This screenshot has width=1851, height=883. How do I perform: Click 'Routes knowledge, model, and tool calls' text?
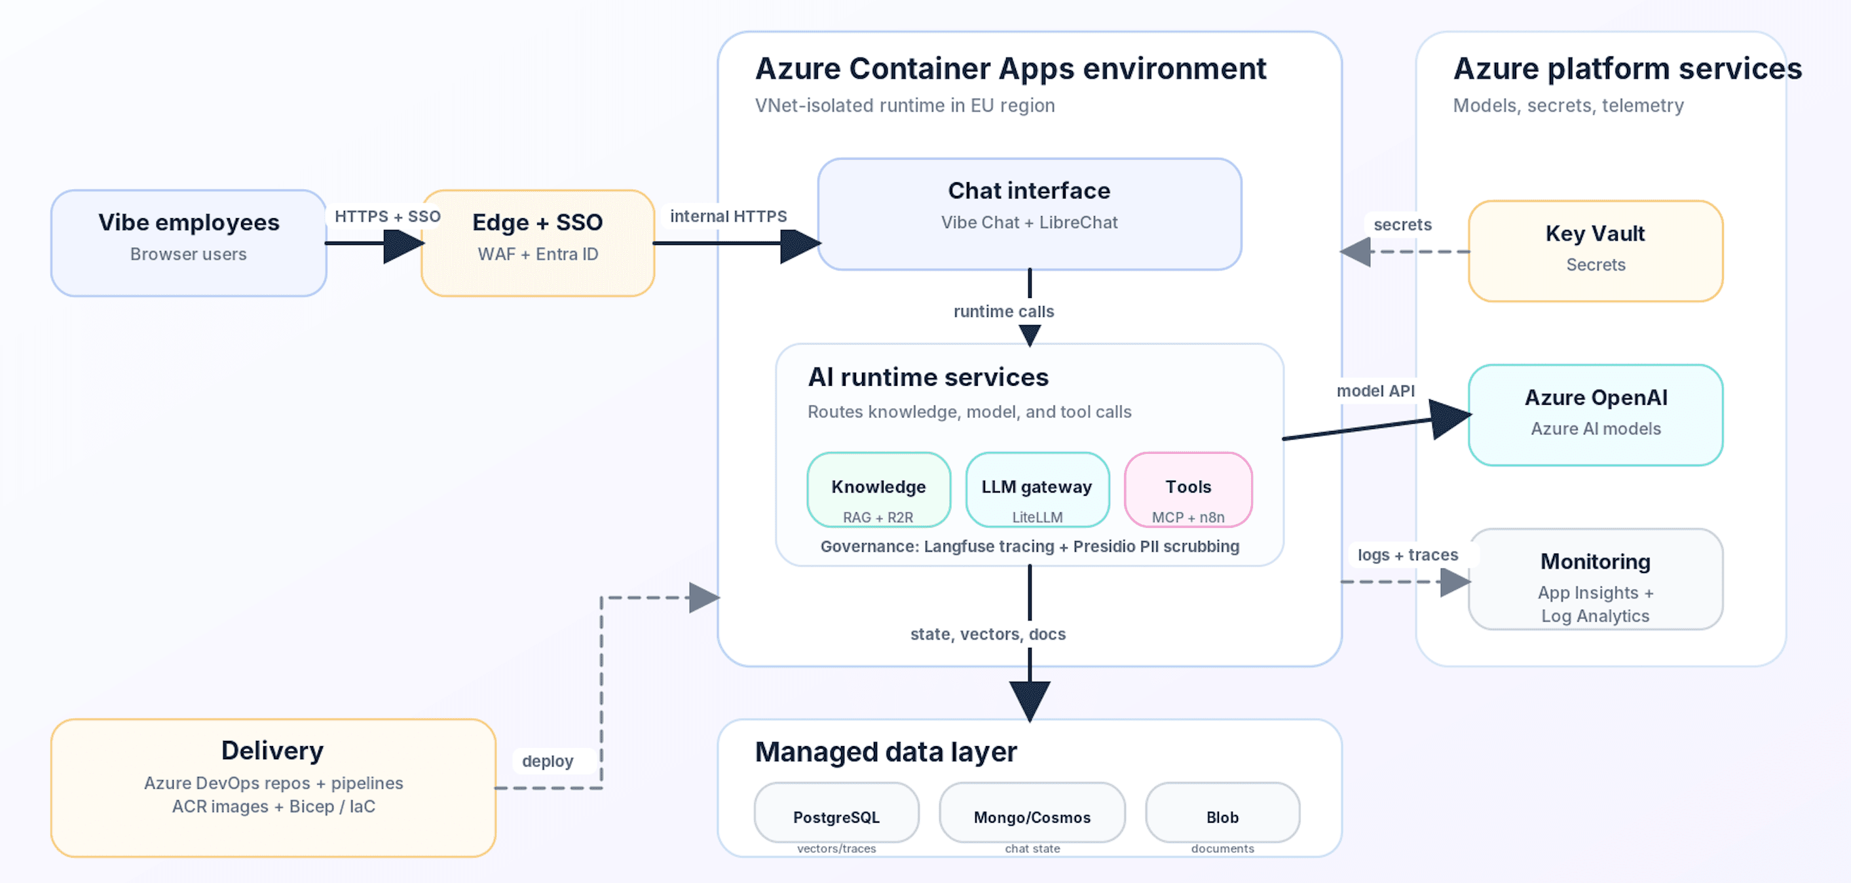[x=969, y=411]
